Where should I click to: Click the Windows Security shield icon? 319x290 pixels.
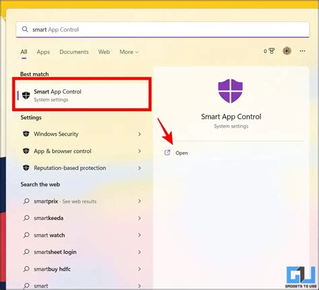click(26, 134)
